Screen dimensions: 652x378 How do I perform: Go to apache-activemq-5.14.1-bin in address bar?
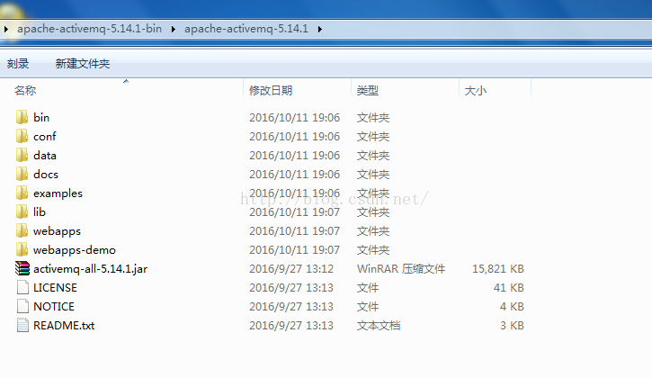(89, 29)
